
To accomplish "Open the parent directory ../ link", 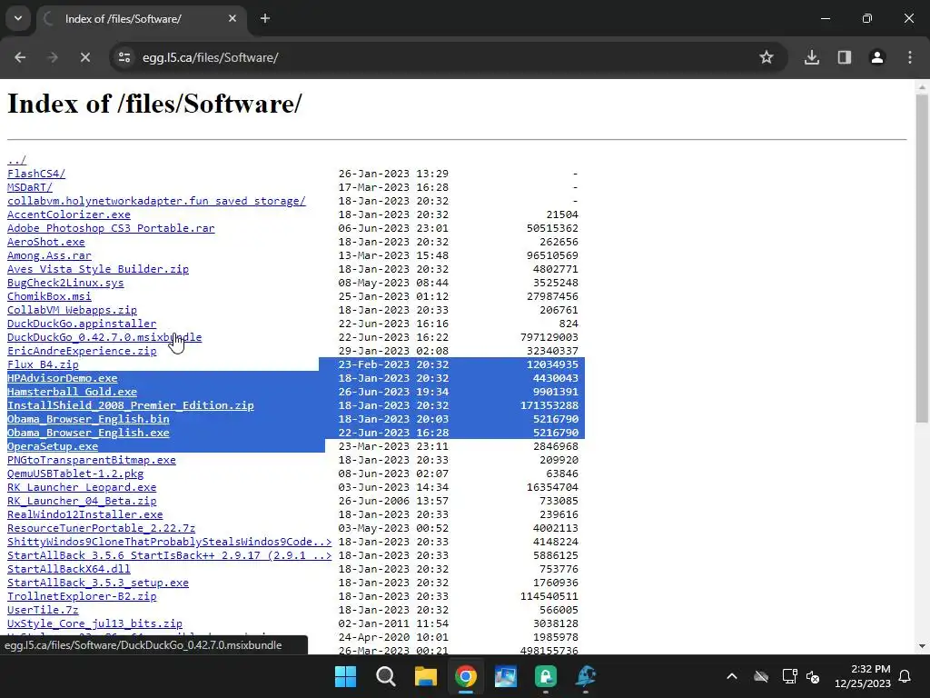I will coord(16,160).
